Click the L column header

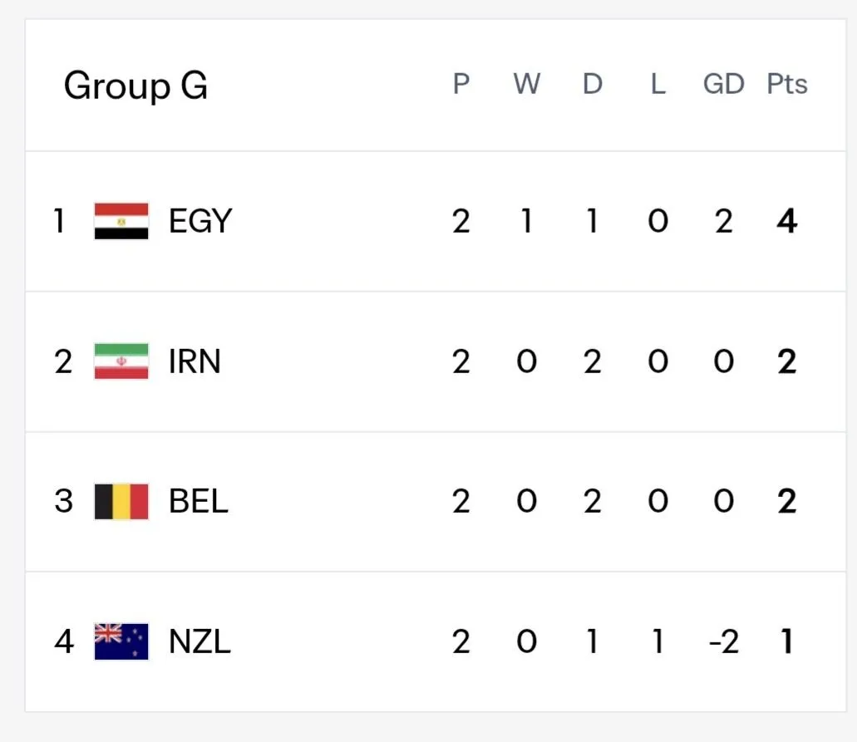[x=658, y=84]
